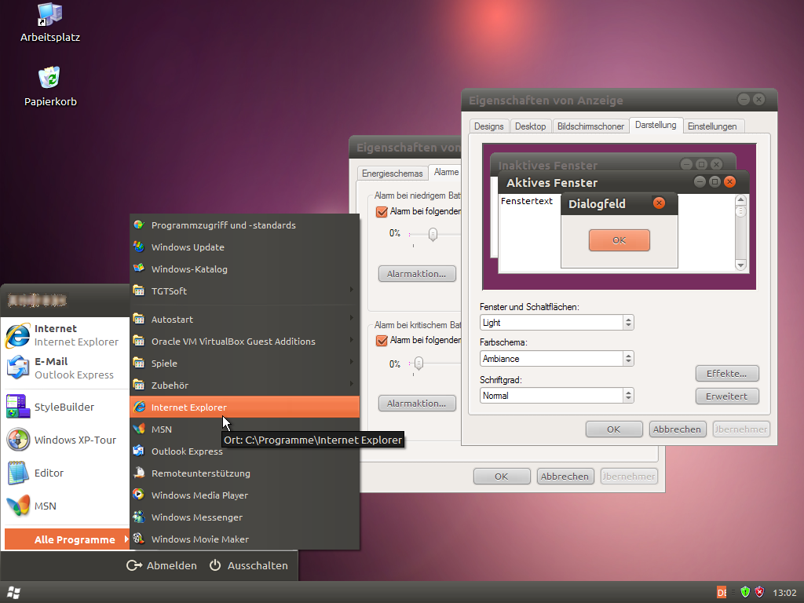Click Alarmaktion for critical battery alarm
The width and height of the screenshot is (804, 603).
pos(417,403)
